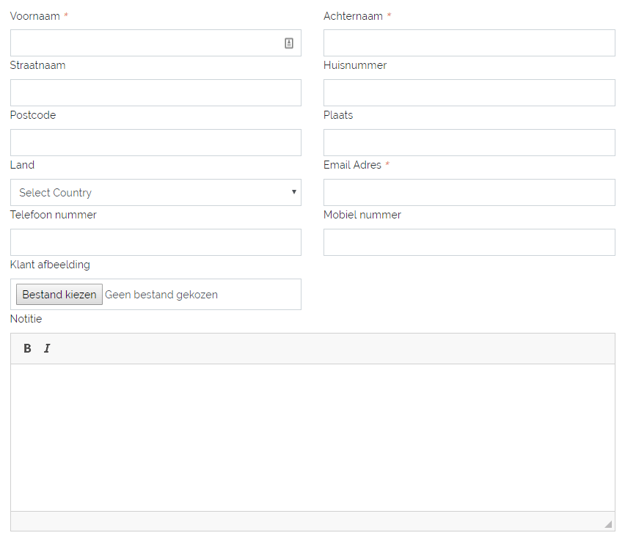This screenshot has height=541, width=625.
Task: Activate the Plaats input field
Action: click(x=469, y=143)
